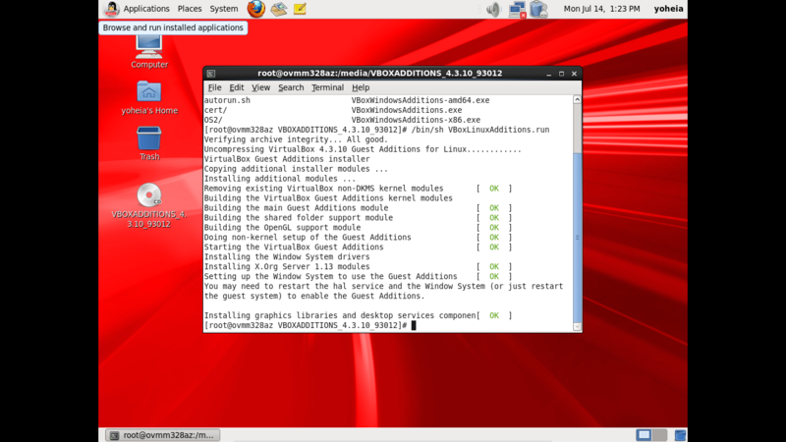Click the terminal vertical scrollbar thumb

pyautogui.click(x=577, y=237)
